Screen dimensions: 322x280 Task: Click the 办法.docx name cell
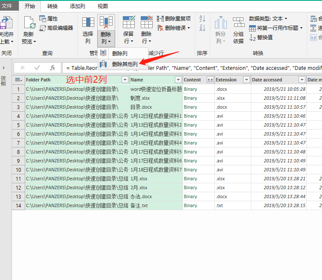pos(156,196)
